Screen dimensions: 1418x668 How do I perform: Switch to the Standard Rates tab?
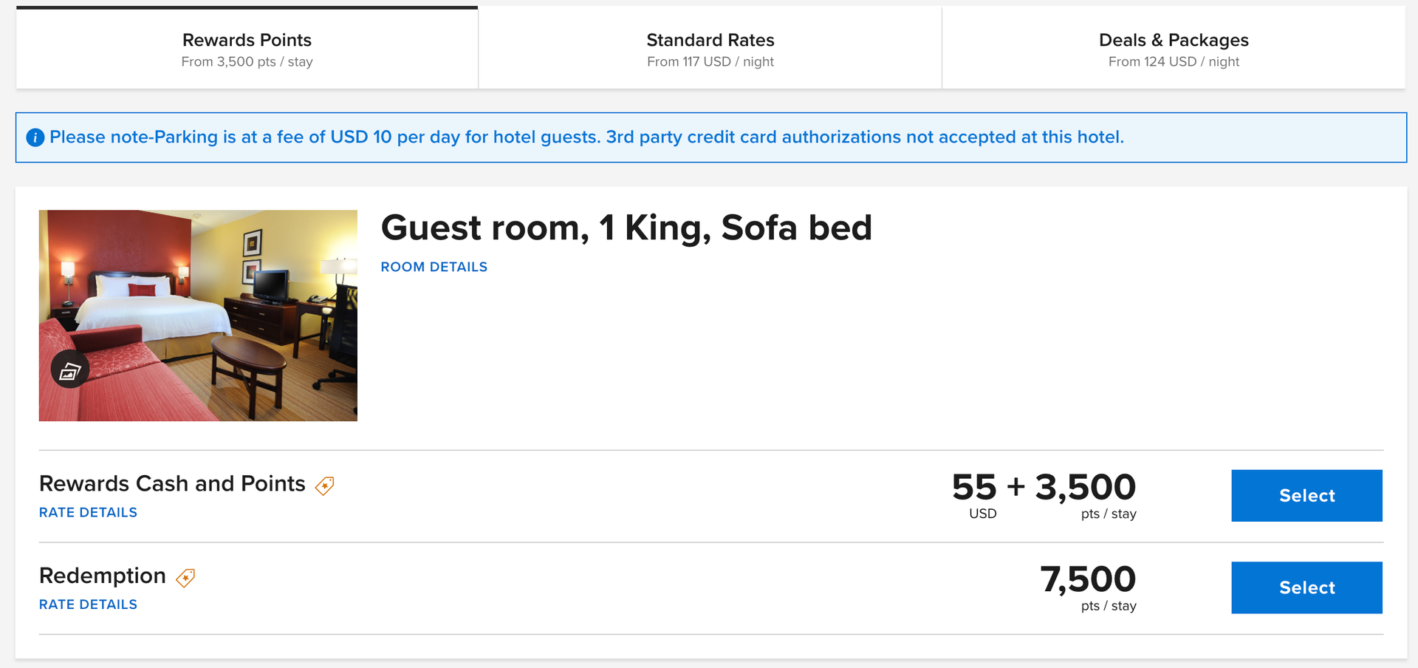709,48
